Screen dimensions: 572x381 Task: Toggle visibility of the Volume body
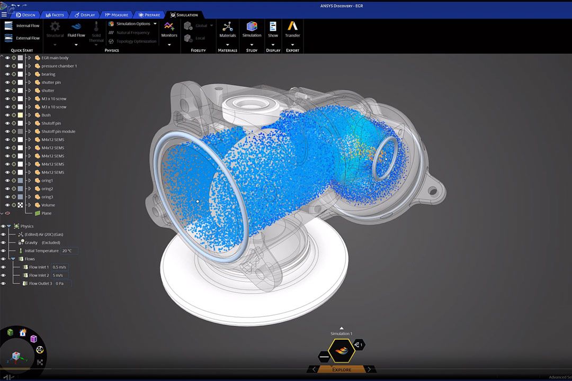(x=7, y=205)
